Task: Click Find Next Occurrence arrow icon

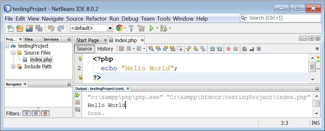Action: click(165, 49)
